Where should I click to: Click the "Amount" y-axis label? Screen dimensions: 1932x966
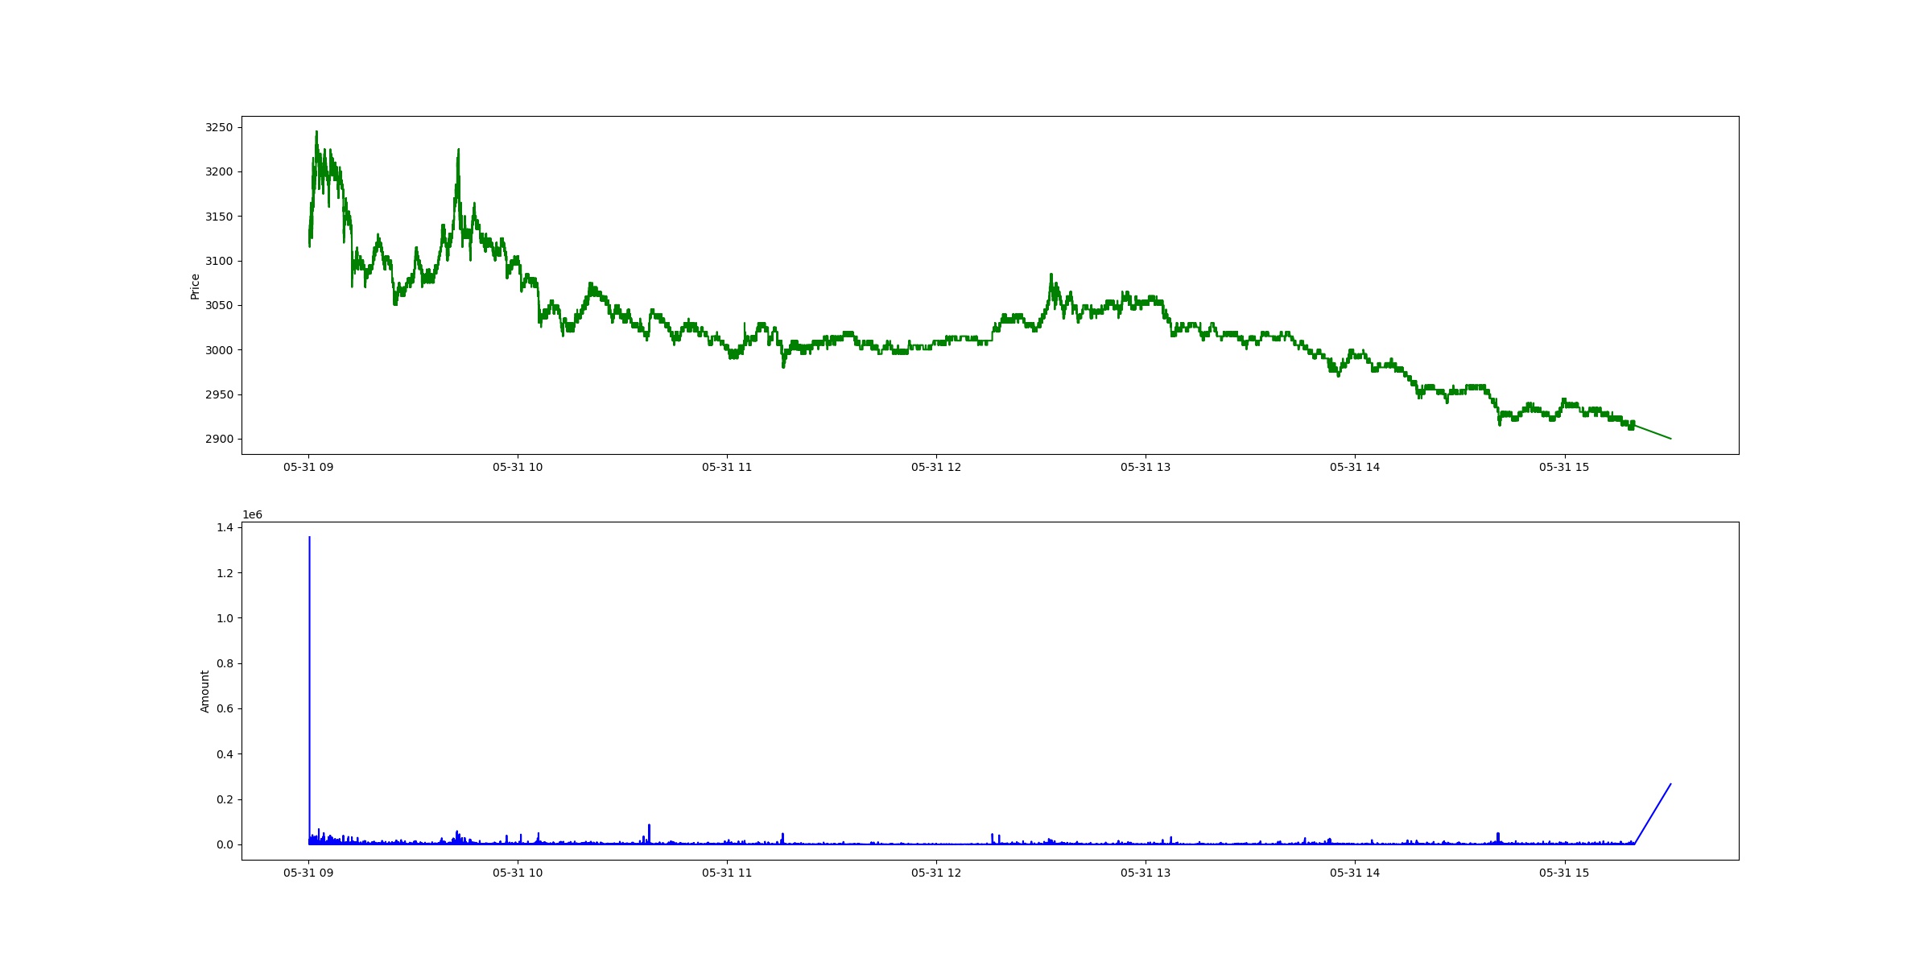pyautogui.click(x=204, y=691)
